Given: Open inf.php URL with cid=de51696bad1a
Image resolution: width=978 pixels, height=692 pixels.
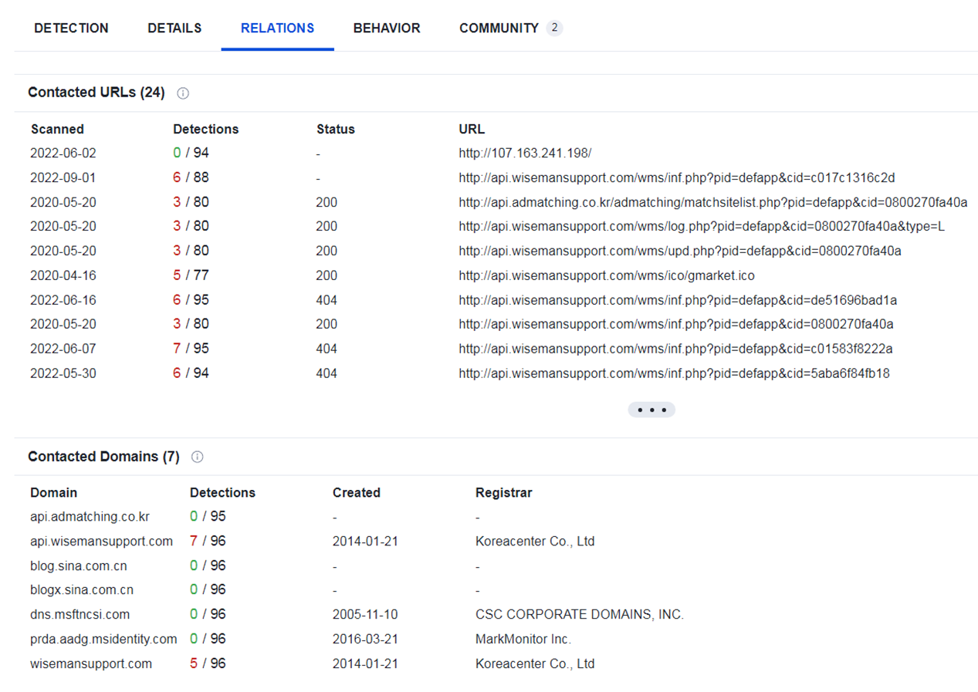Looking at the screenshot, I should pyautogui.click(x=678, y=300).
